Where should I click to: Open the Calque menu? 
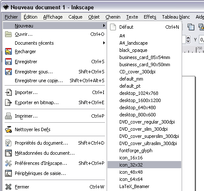click(x=75, y=17)
